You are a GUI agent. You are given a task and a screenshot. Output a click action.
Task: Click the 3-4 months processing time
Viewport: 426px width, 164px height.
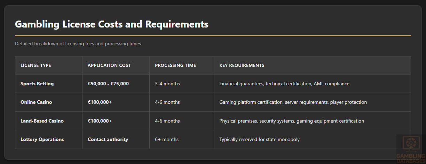pyautogui.click(x=167, y=84)
